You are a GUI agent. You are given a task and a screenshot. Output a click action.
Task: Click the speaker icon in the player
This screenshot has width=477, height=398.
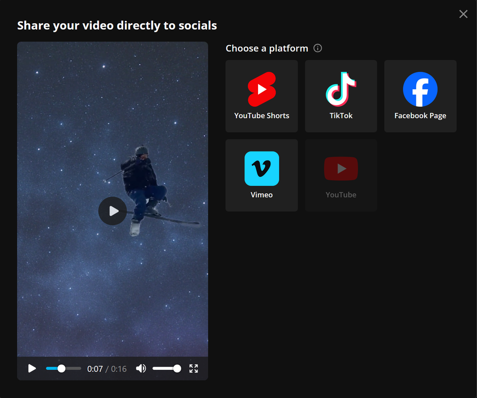[141, 368]
